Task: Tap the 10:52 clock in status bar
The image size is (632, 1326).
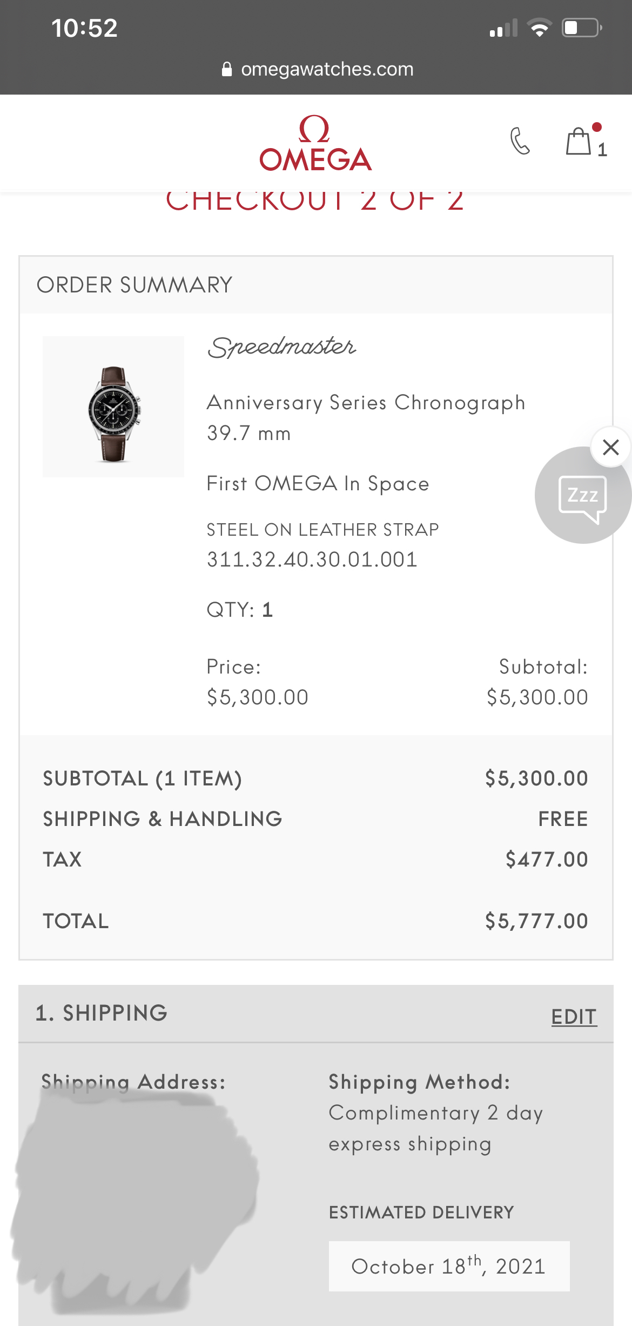Action: click(84, 28)
